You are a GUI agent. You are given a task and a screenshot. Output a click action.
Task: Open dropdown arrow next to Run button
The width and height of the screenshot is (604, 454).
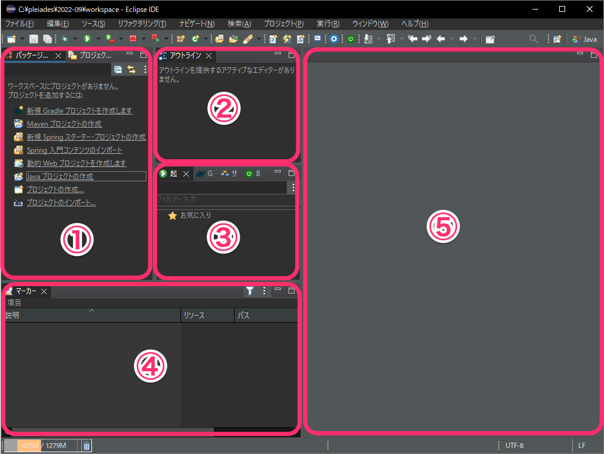[97, 39]
